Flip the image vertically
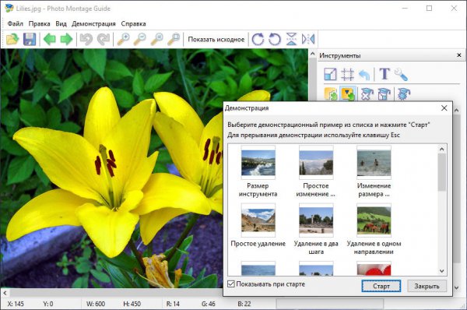 tap(291, 40)
